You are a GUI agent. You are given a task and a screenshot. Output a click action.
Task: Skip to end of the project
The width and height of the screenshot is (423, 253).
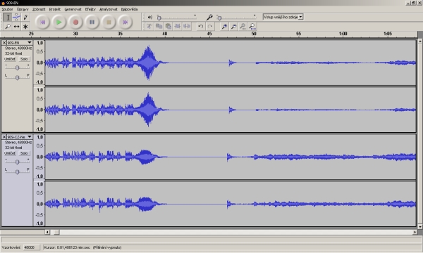[125, 22]
